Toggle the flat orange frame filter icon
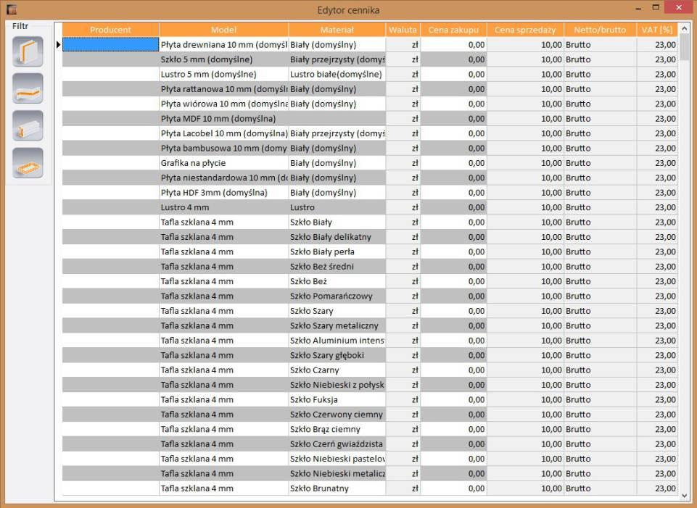The width and height of the screenshot is (697, 508). point(28,163)
